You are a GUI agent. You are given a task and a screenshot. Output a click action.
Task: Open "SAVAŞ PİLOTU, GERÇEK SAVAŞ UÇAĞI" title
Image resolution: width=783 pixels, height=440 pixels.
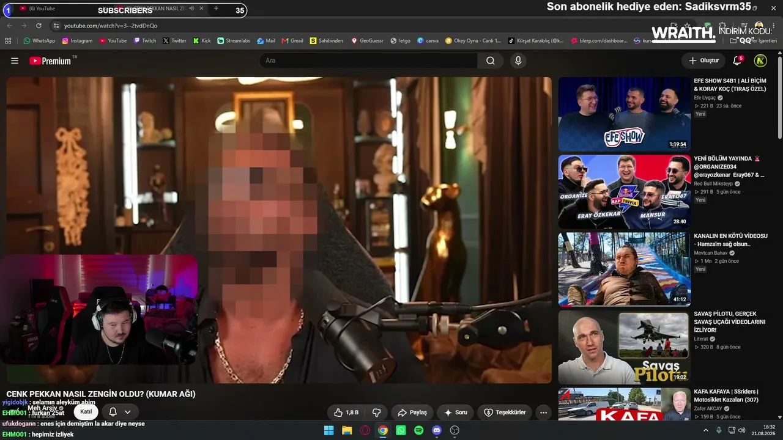[729, 322]
